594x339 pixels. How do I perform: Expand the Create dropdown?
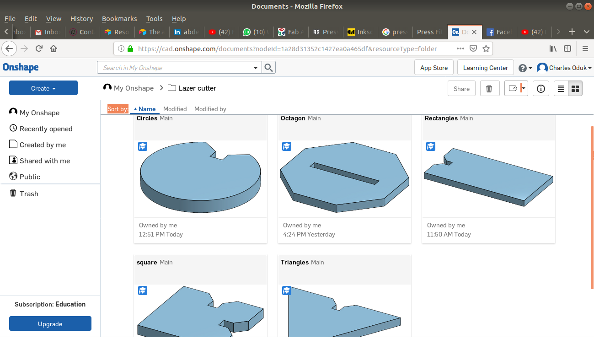point(43,88)
